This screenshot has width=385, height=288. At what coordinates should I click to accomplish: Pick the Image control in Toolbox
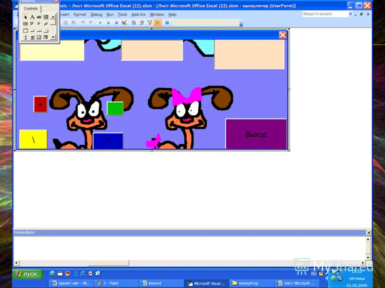(x=39, y=37)
